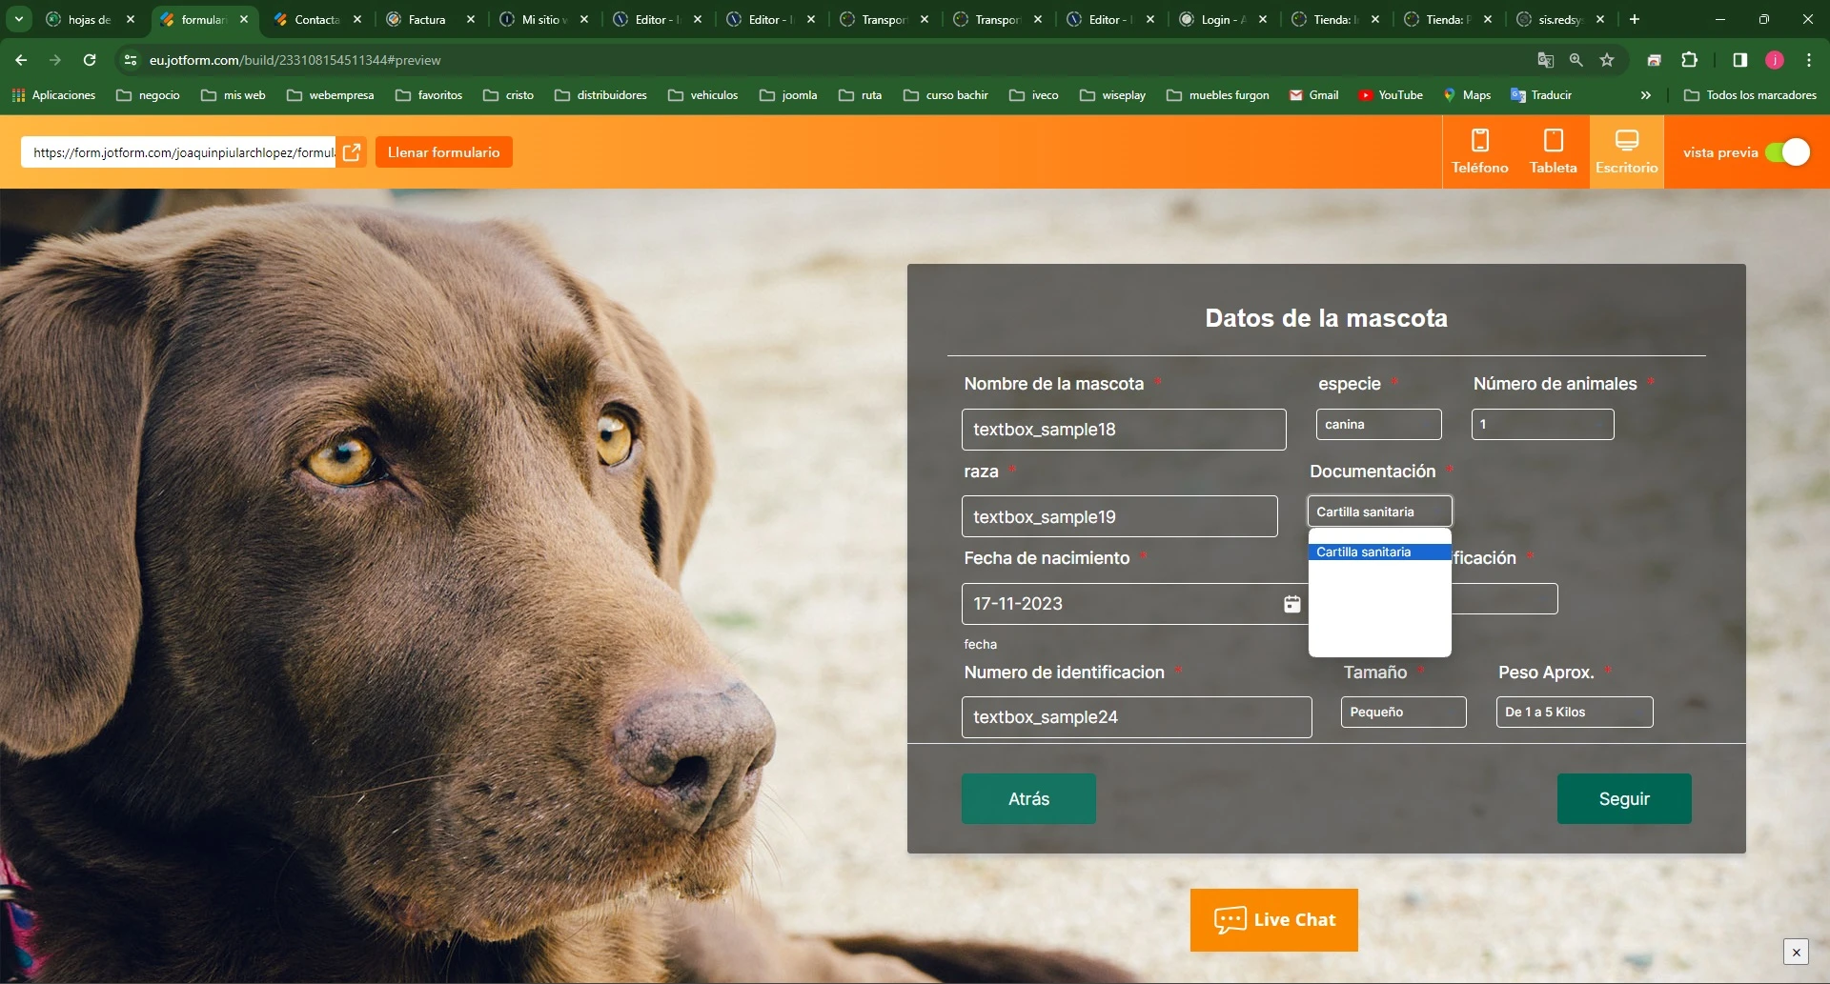
Task: Open the Peso Aprox. dropdown De 1 a 5 Kilos
Action: tap(1574, 712)
